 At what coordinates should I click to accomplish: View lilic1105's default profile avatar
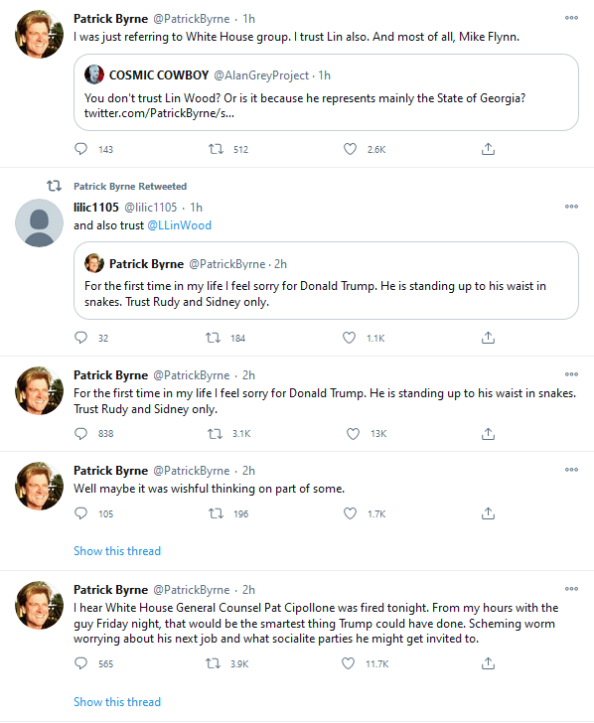(39, 223)
